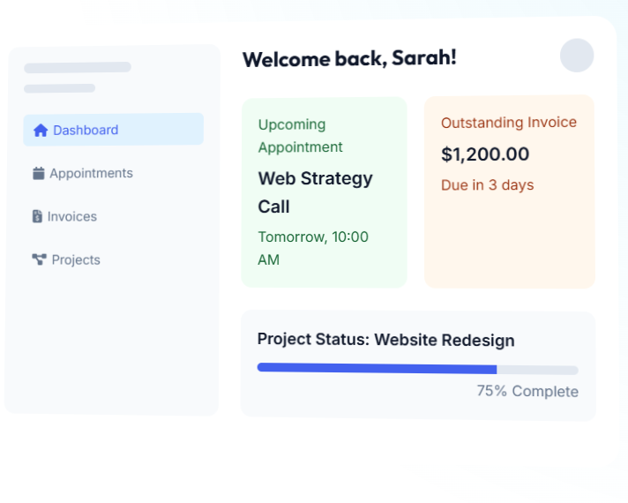
Task: Select the Dashboard text label in sidebar
Action: (86, 131)
